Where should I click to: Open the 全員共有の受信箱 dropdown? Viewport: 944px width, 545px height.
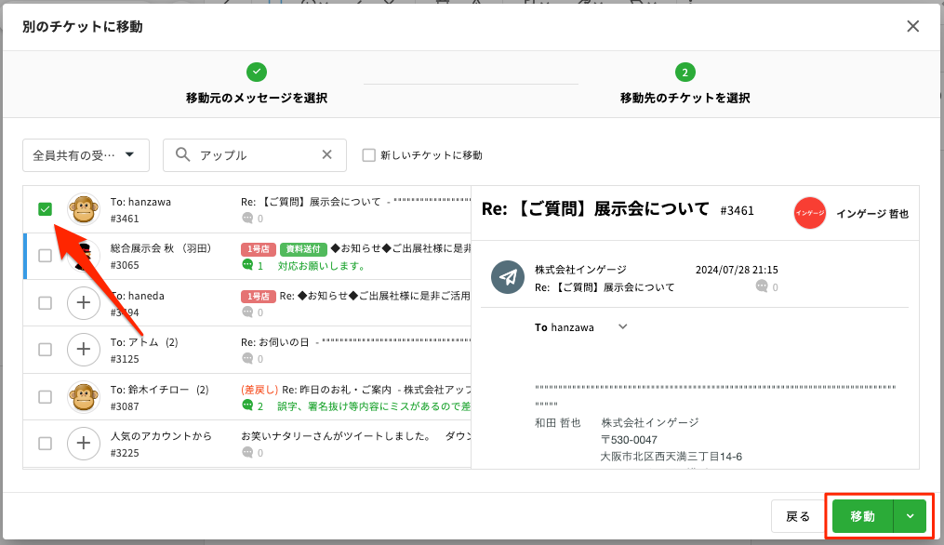(86, 155)
